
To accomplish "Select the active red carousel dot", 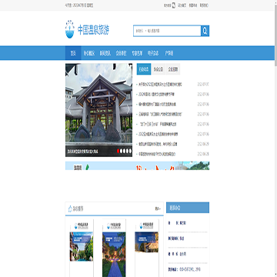I will [118, 151].
